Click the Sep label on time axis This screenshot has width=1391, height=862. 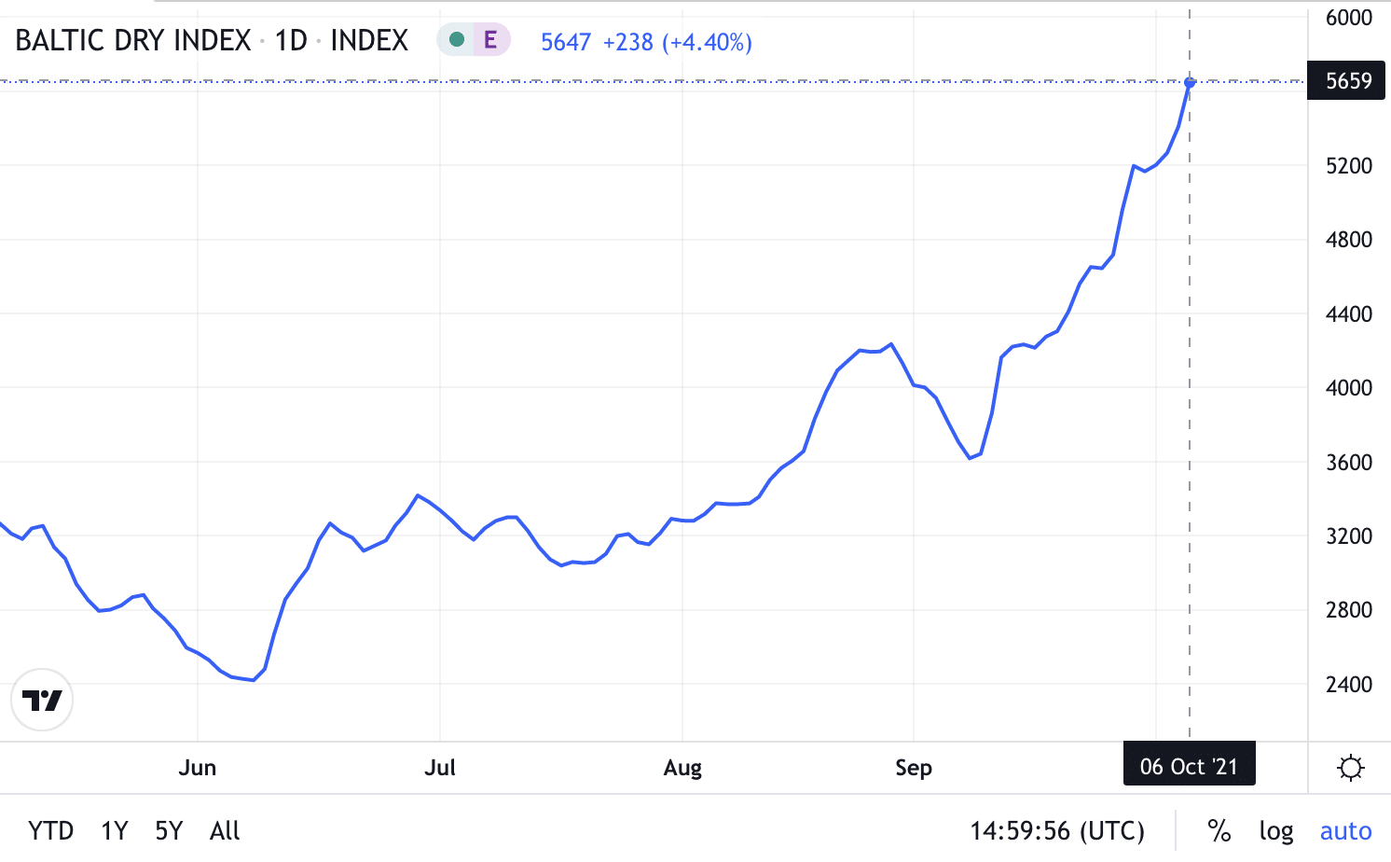pos(914,768)
